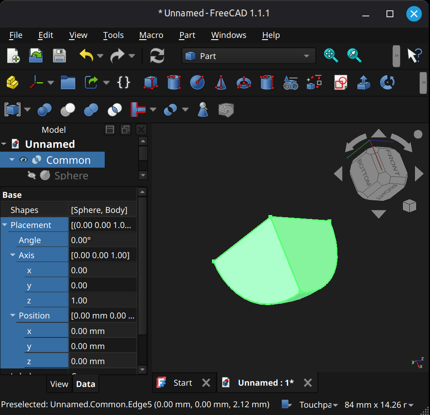Fit selection in view
This screenshot has height=415, width=430.
(354, 56)
